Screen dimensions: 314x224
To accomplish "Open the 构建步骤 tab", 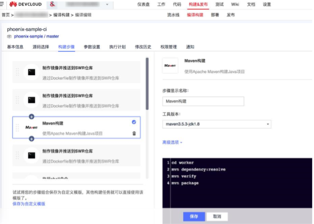I will coord(66,47).
